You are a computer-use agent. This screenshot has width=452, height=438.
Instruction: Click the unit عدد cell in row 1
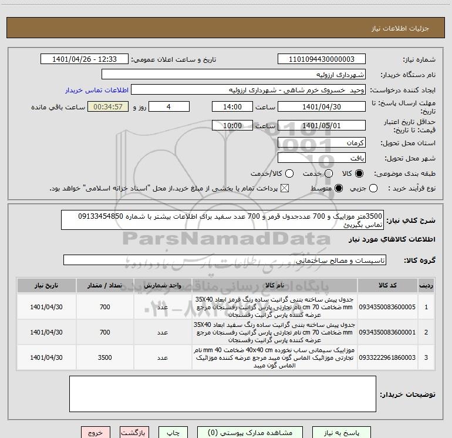click(x=163, y=307)
